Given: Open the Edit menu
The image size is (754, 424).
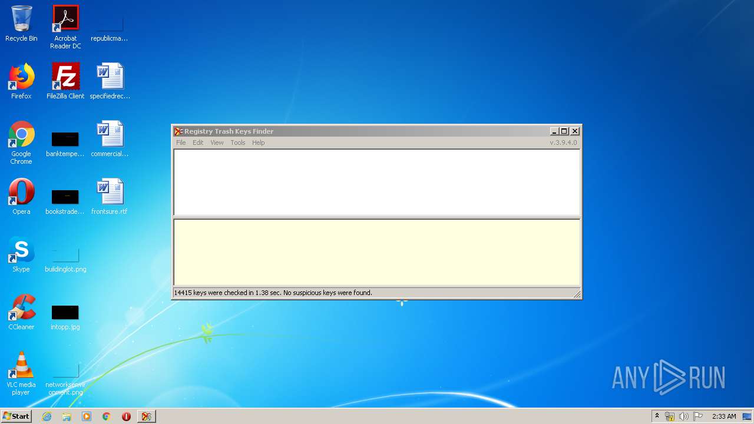Looking at the screenshot, I should tap(198, 143).
